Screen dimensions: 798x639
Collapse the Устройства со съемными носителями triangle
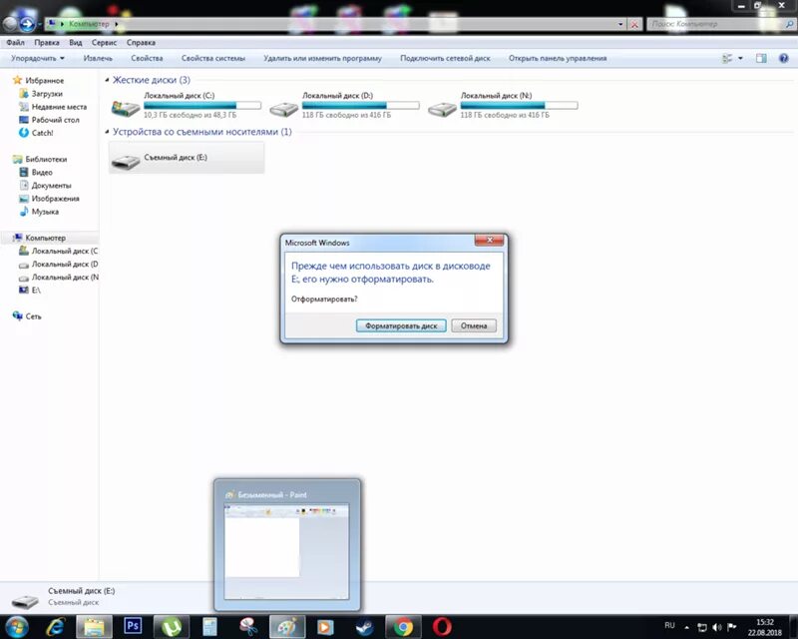pyautogui.click(x=107, y=132)
